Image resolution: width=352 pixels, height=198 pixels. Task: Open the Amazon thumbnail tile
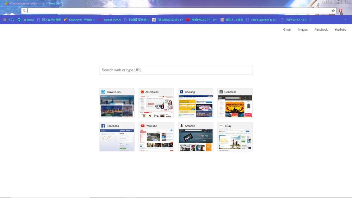coord(196,137)
